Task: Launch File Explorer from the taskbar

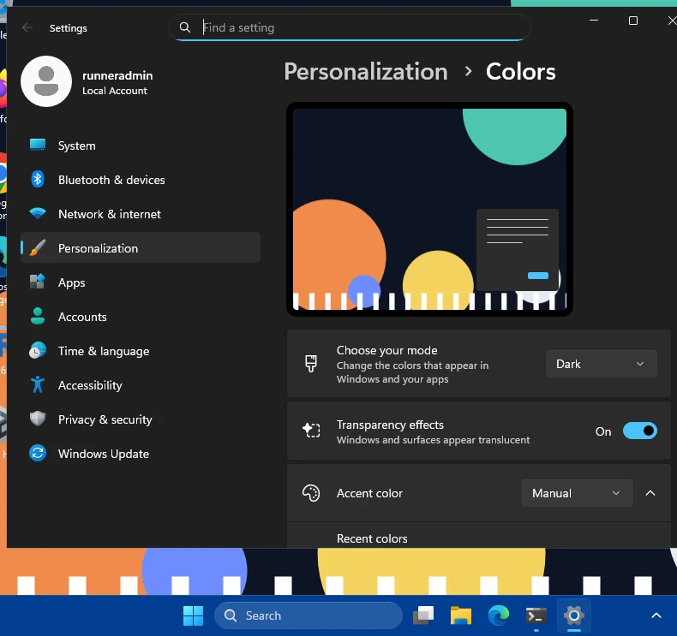Action: pyautogui.click(x=461, y=615)
